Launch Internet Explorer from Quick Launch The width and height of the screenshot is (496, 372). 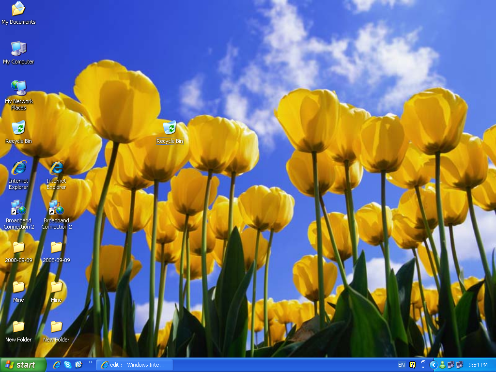point(57,365)
